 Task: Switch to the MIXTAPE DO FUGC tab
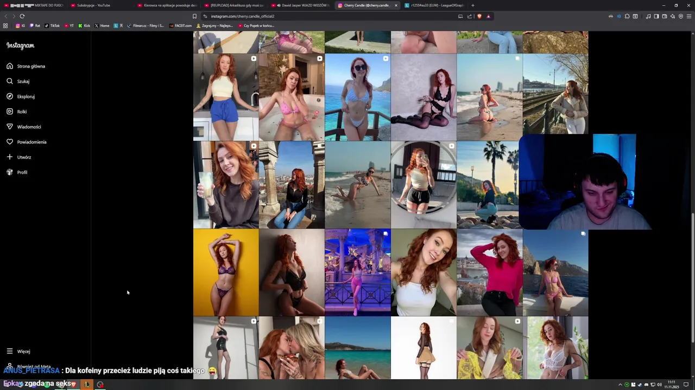[x=34, y=5]
